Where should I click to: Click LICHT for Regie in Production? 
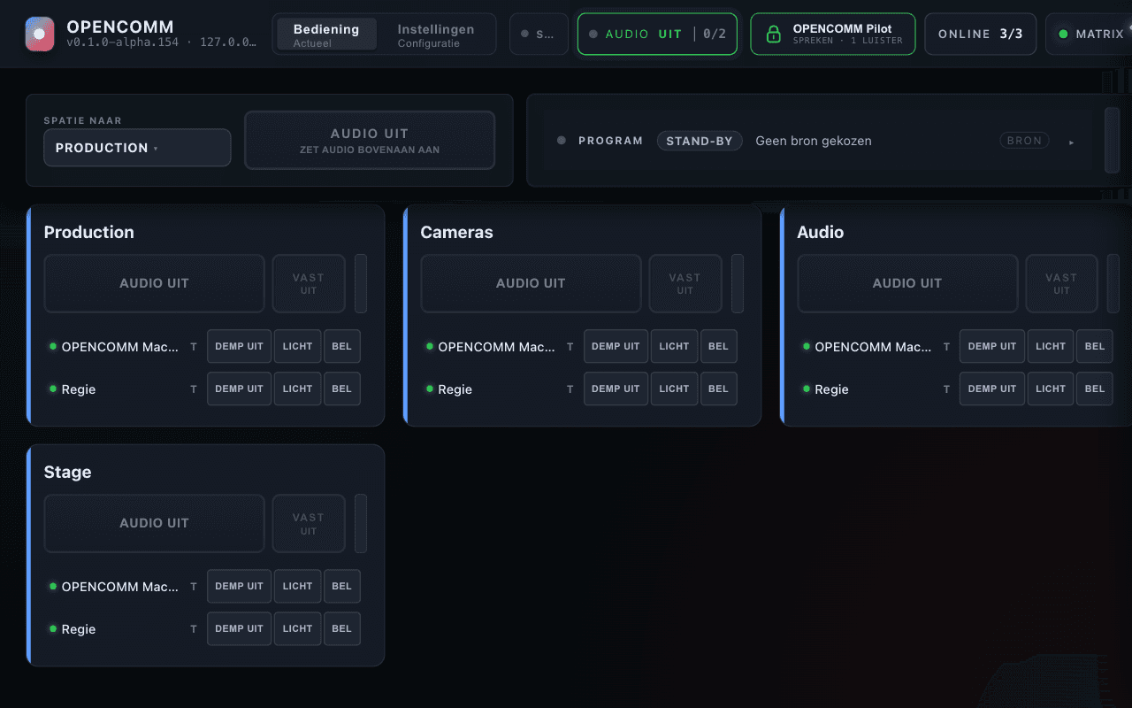[x=297, y=389]
